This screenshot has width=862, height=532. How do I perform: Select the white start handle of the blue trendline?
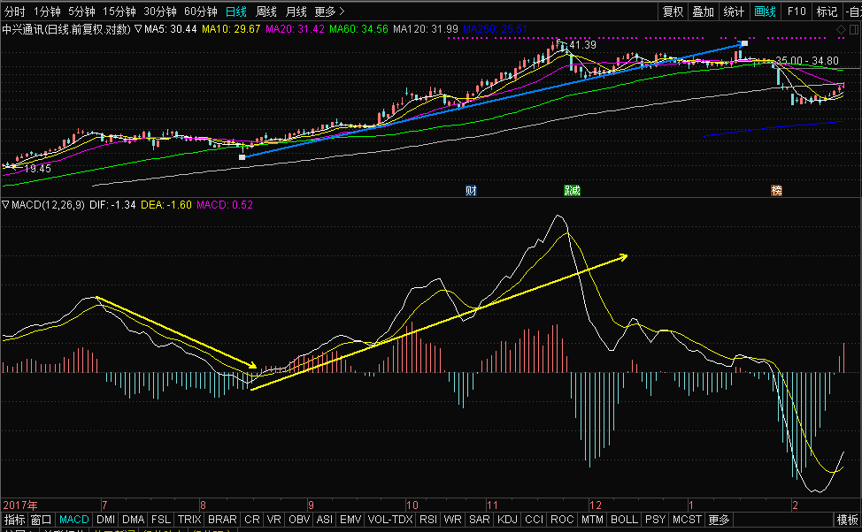[x=242, y=157]
